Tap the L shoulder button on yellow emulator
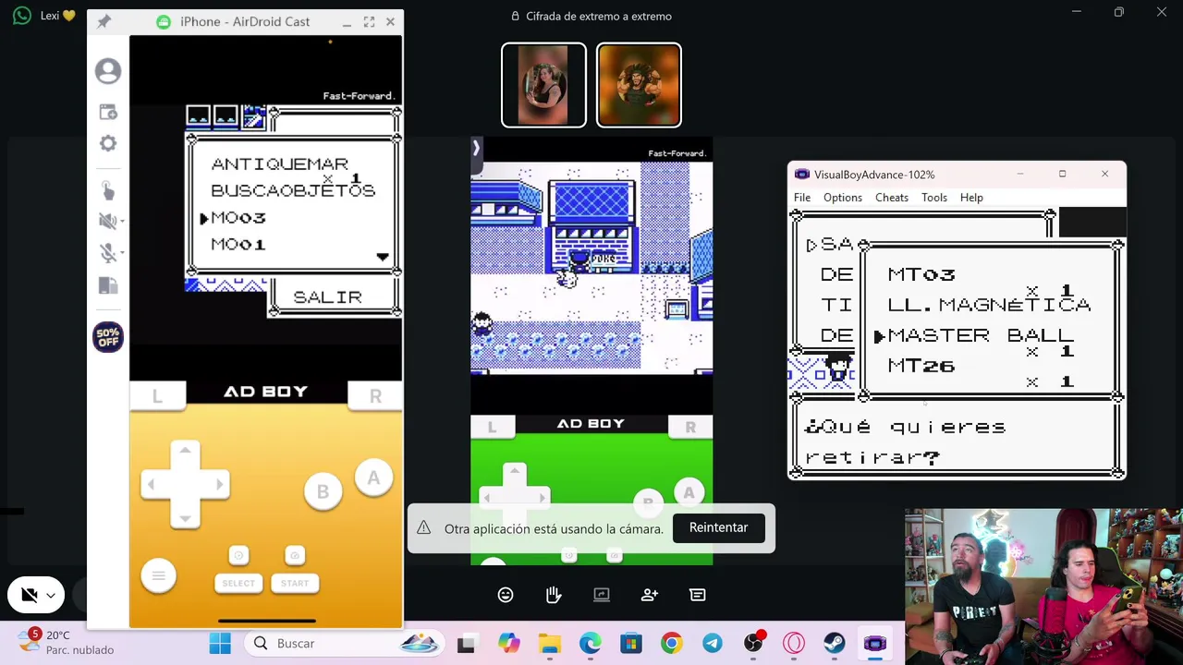 click(x=157, y=395)
